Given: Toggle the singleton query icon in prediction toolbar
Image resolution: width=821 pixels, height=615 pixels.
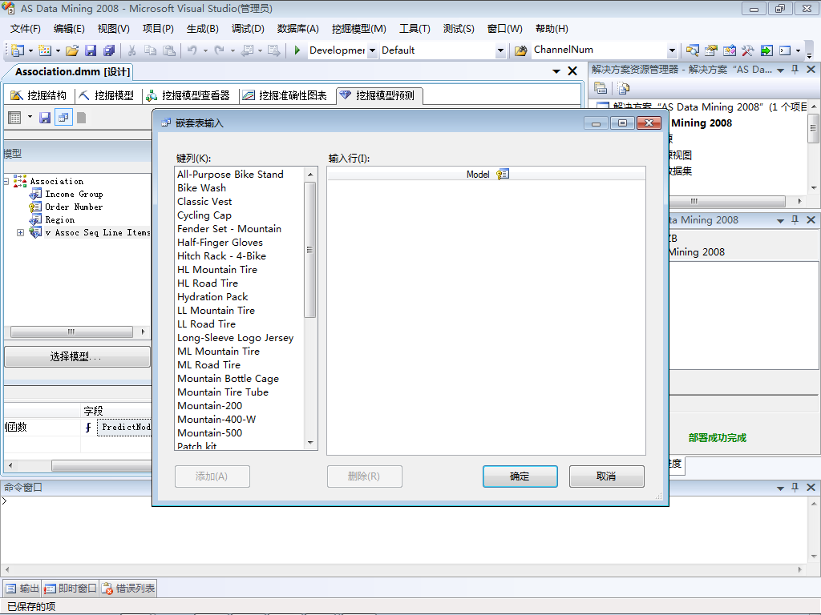Looking at the screenshot, I should click(x=63, y=118).
